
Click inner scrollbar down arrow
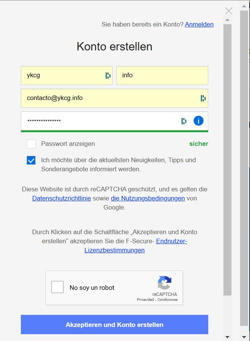tap(227, 337)
